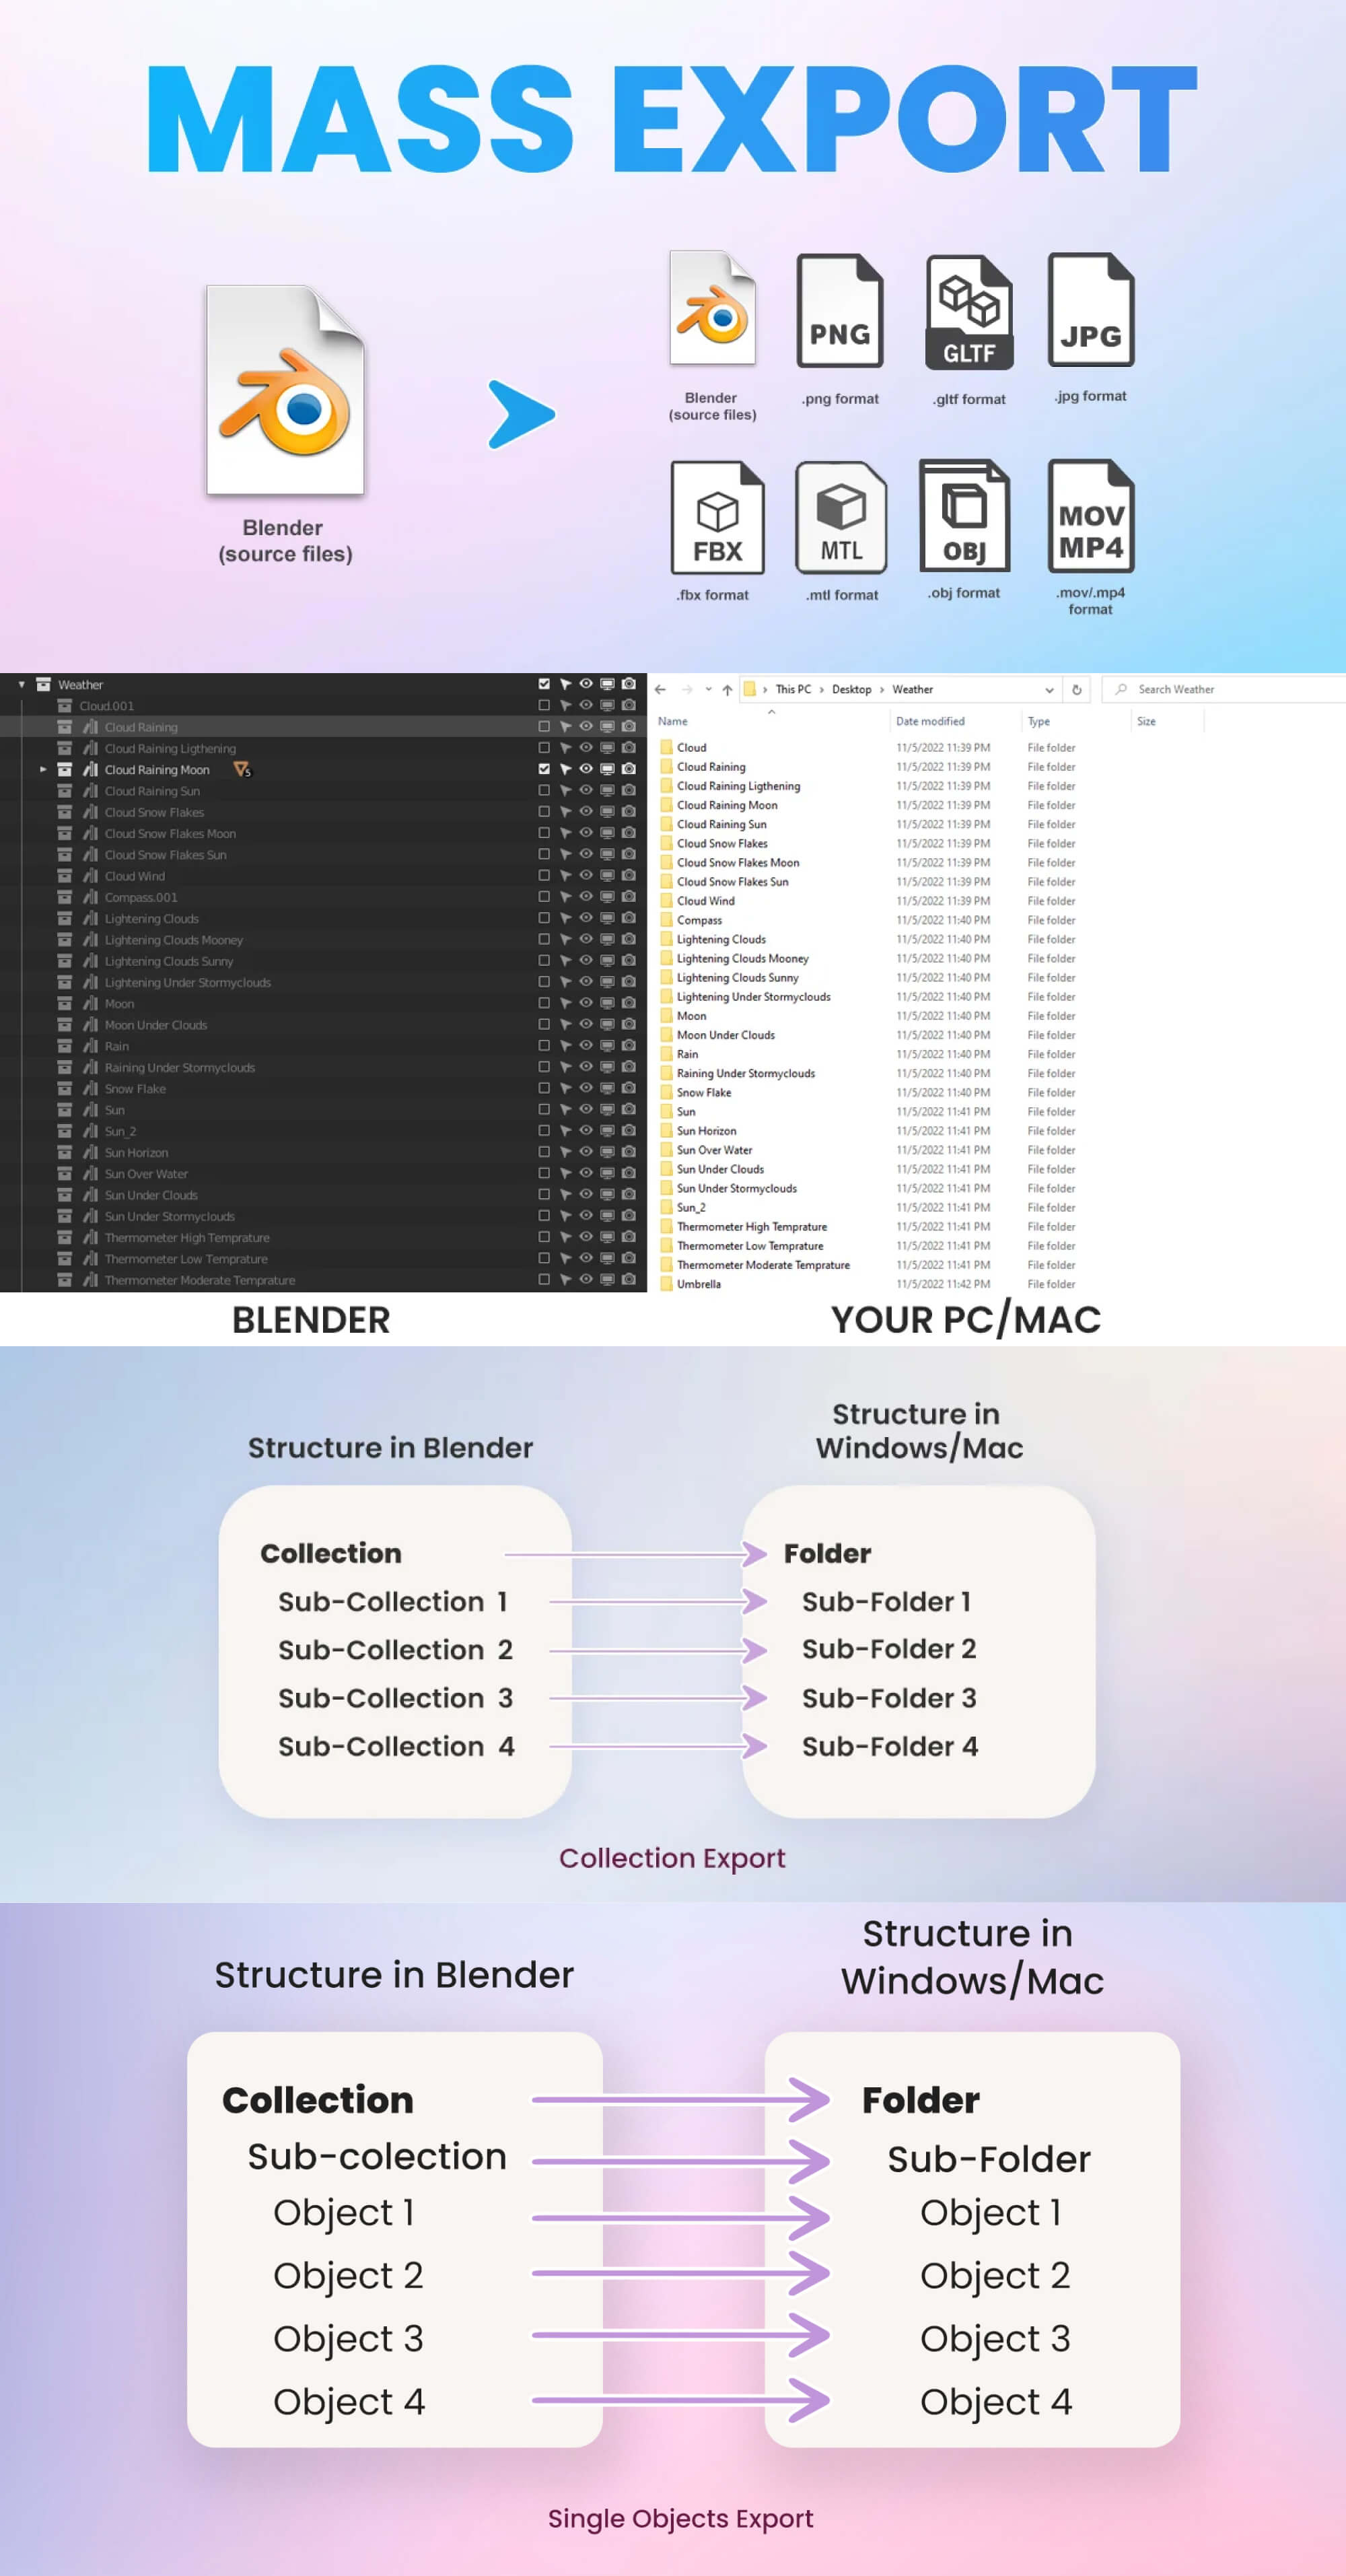This screenshot has width=1346, height=2576.
Task: Click the mesh icon next to Sun Over Water
Action: (91, 1173)
